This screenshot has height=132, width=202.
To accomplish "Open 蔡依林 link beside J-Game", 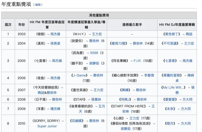I will [x=98, y=75].
